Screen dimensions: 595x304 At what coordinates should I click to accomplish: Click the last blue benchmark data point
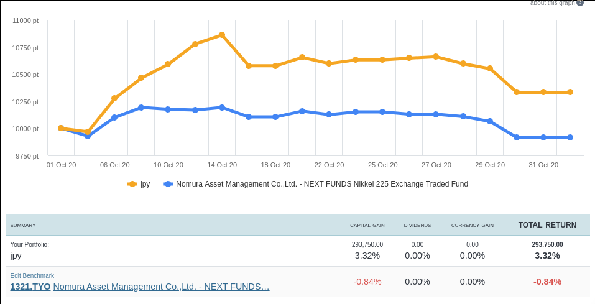[570, 137]
